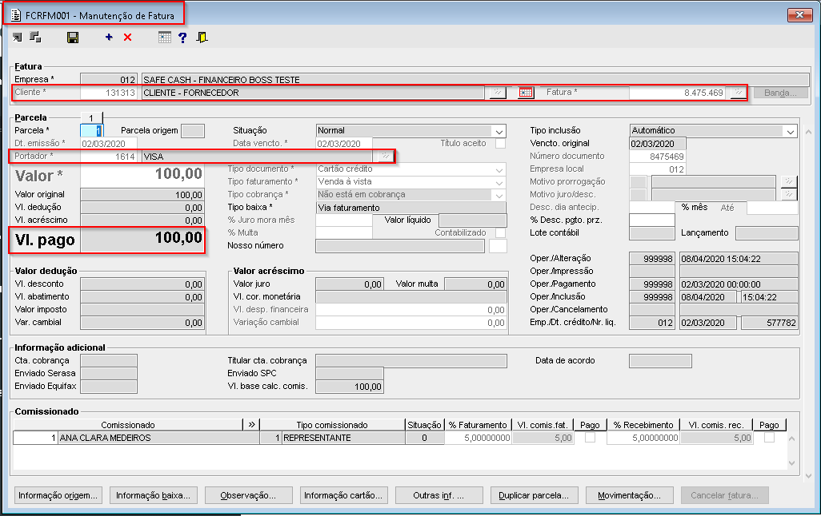The height and width of the screenshot is (516, 821).
Task: Click Informação baixa button
Action: click(153, 495)
